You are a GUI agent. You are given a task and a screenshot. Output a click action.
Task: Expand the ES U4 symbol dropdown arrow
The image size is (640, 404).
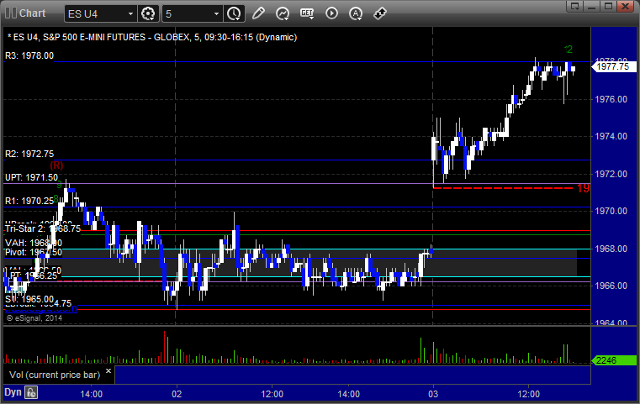point(130,14)
